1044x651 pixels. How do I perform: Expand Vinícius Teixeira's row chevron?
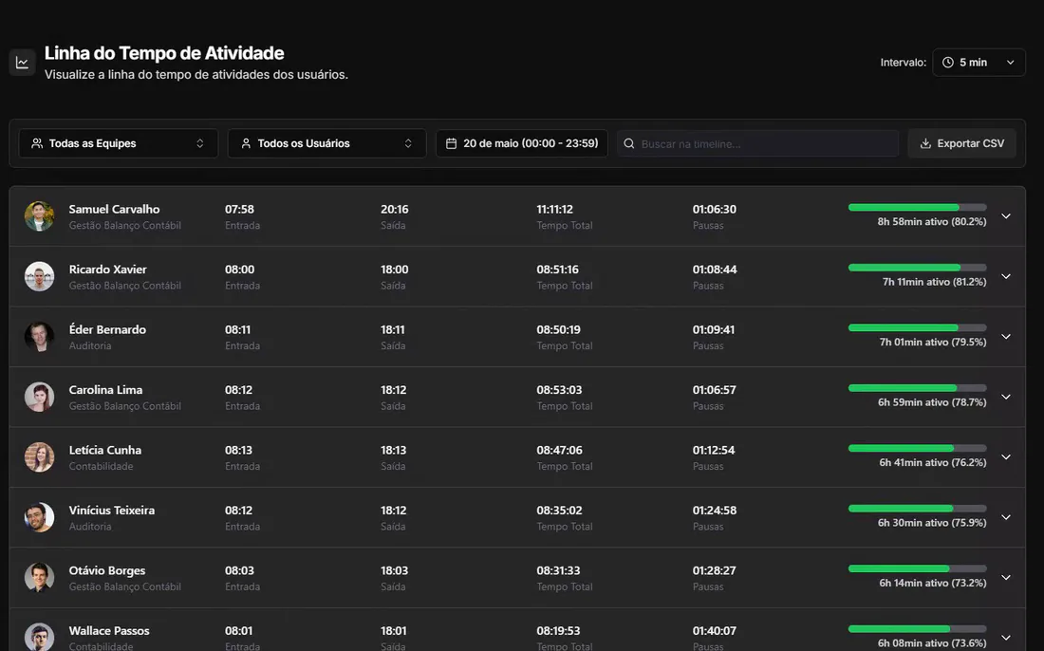1006,517
